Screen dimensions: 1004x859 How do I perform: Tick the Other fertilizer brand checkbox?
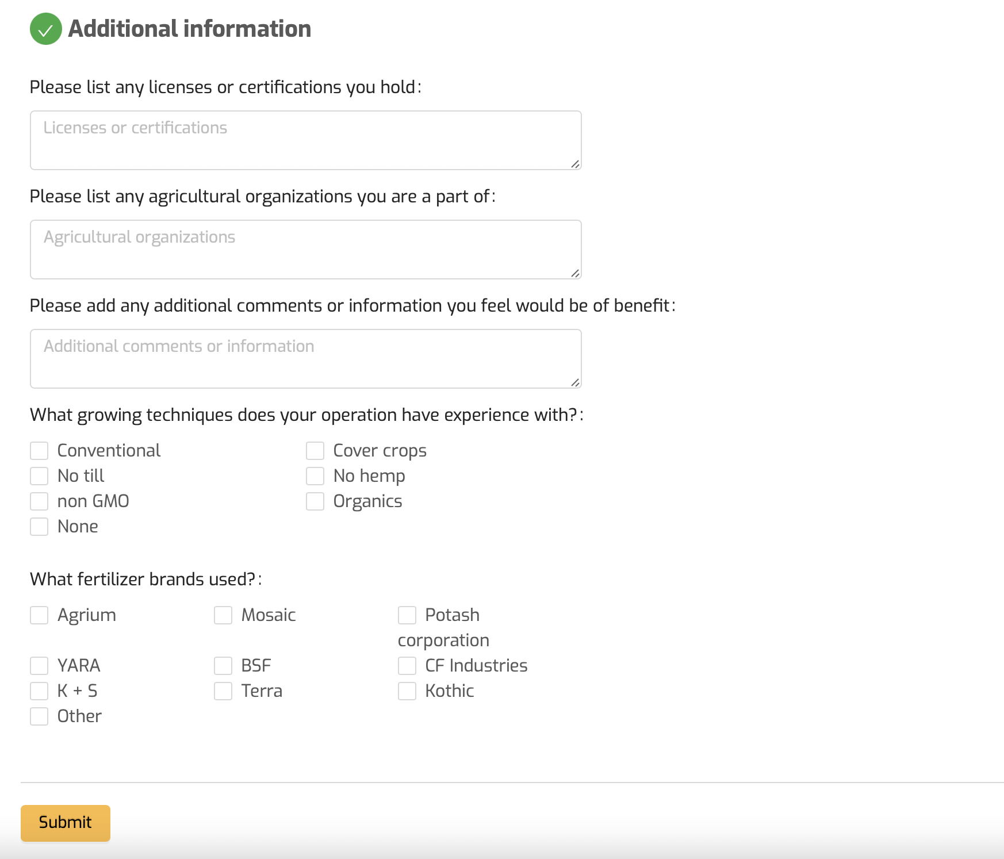pyautogui.click(x=39, y=716)
